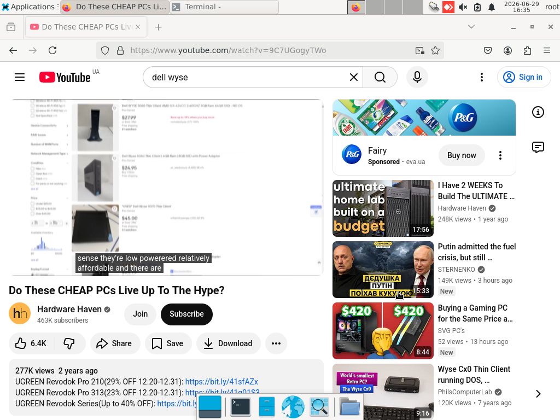Viewport: 560px width, 420px height.
Task: Clear the 'dell wyse' search text
Action: coord(354,77)
